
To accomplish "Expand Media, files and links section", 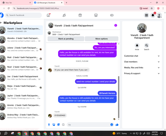I will click(x=142, y=68).
